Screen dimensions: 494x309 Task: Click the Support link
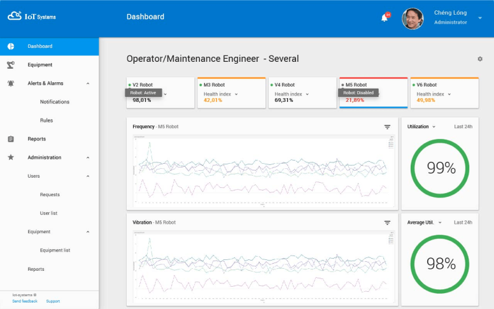[53, 301]
